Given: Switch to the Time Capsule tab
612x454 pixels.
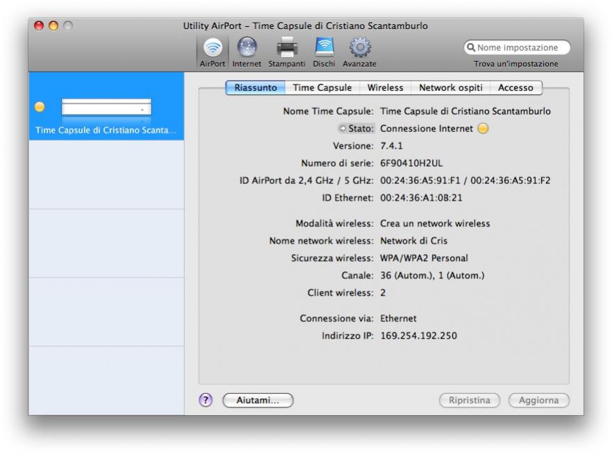Looking at the screenshot, I should pyautogui.click(x=322, y=87).
